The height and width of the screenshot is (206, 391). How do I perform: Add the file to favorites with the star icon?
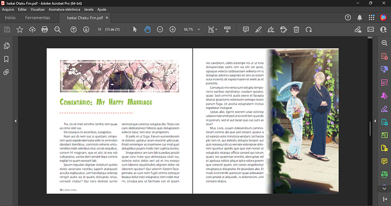(x=20, y=29)
